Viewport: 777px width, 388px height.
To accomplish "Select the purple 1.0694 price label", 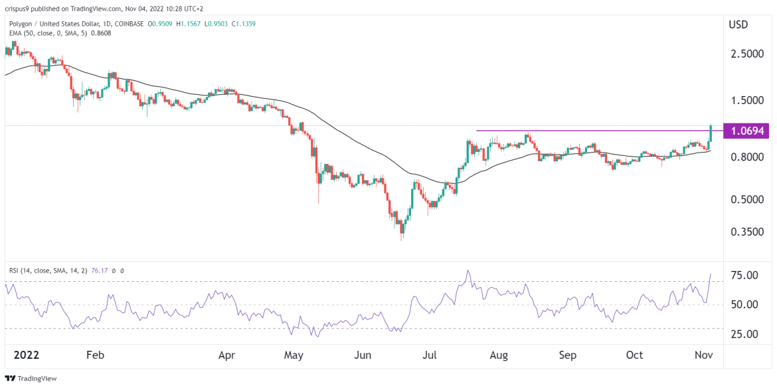I will click(x=745, y=131).
